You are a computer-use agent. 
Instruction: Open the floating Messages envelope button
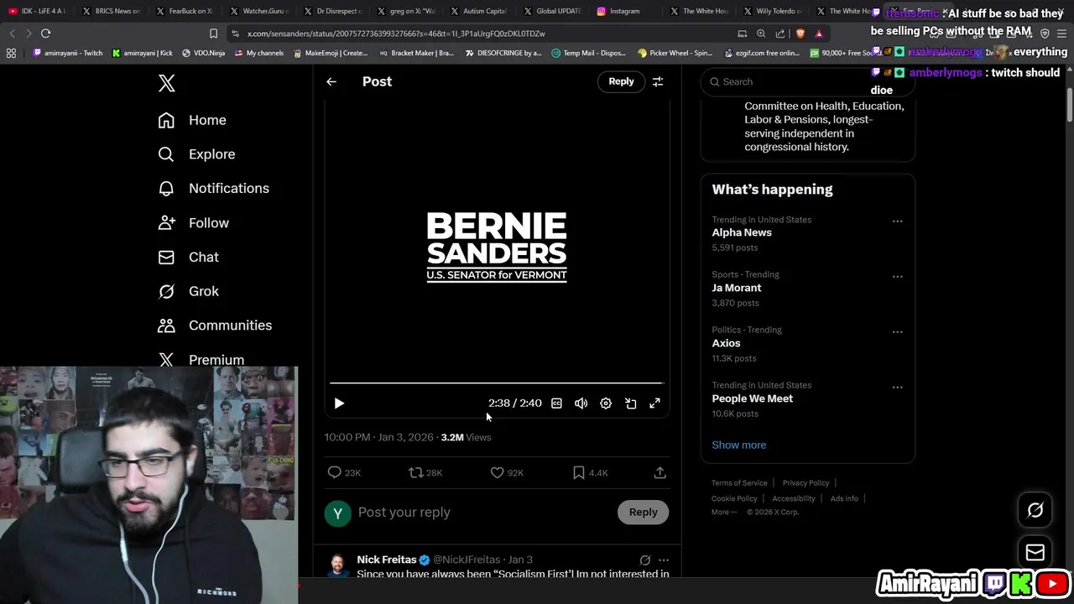click(1035, 552)
